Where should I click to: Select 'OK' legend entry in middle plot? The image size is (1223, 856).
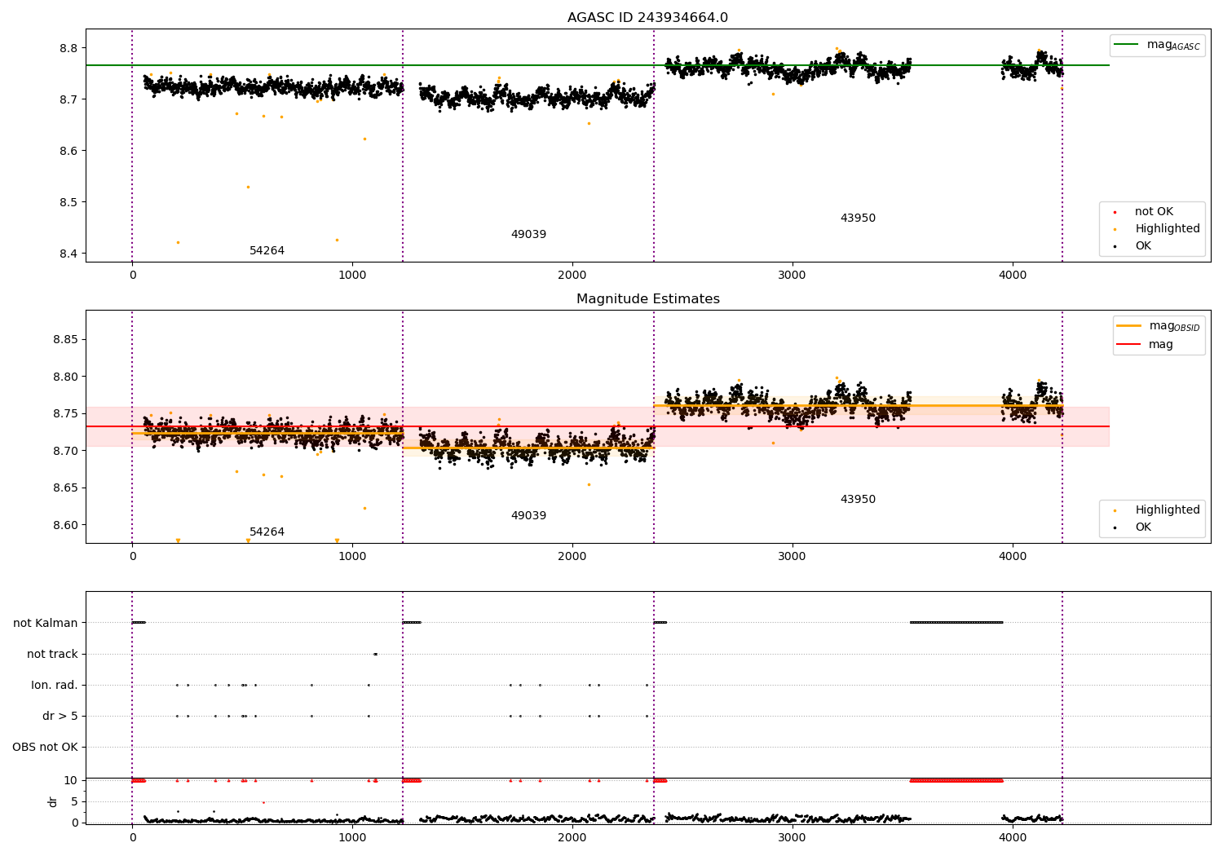point(1133,527)
